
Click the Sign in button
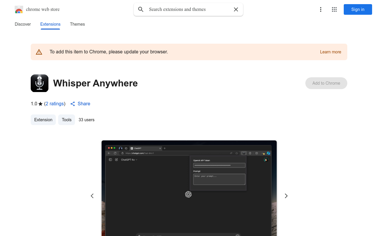(x=358, y=9)
